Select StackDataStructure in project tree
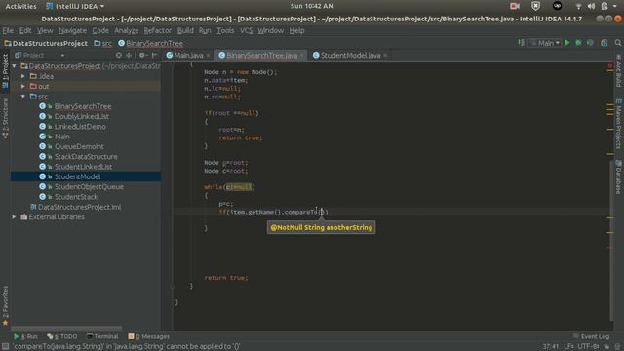The image size is (624, 351). click(86, 156)
